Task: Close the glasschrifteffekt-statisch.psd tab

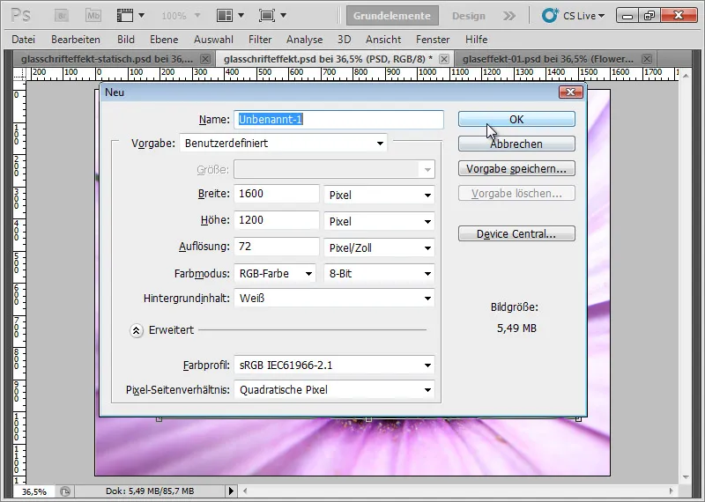Action: pos(205,59)
